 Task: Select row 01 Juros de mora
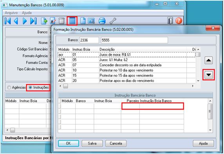pos(126,55)
